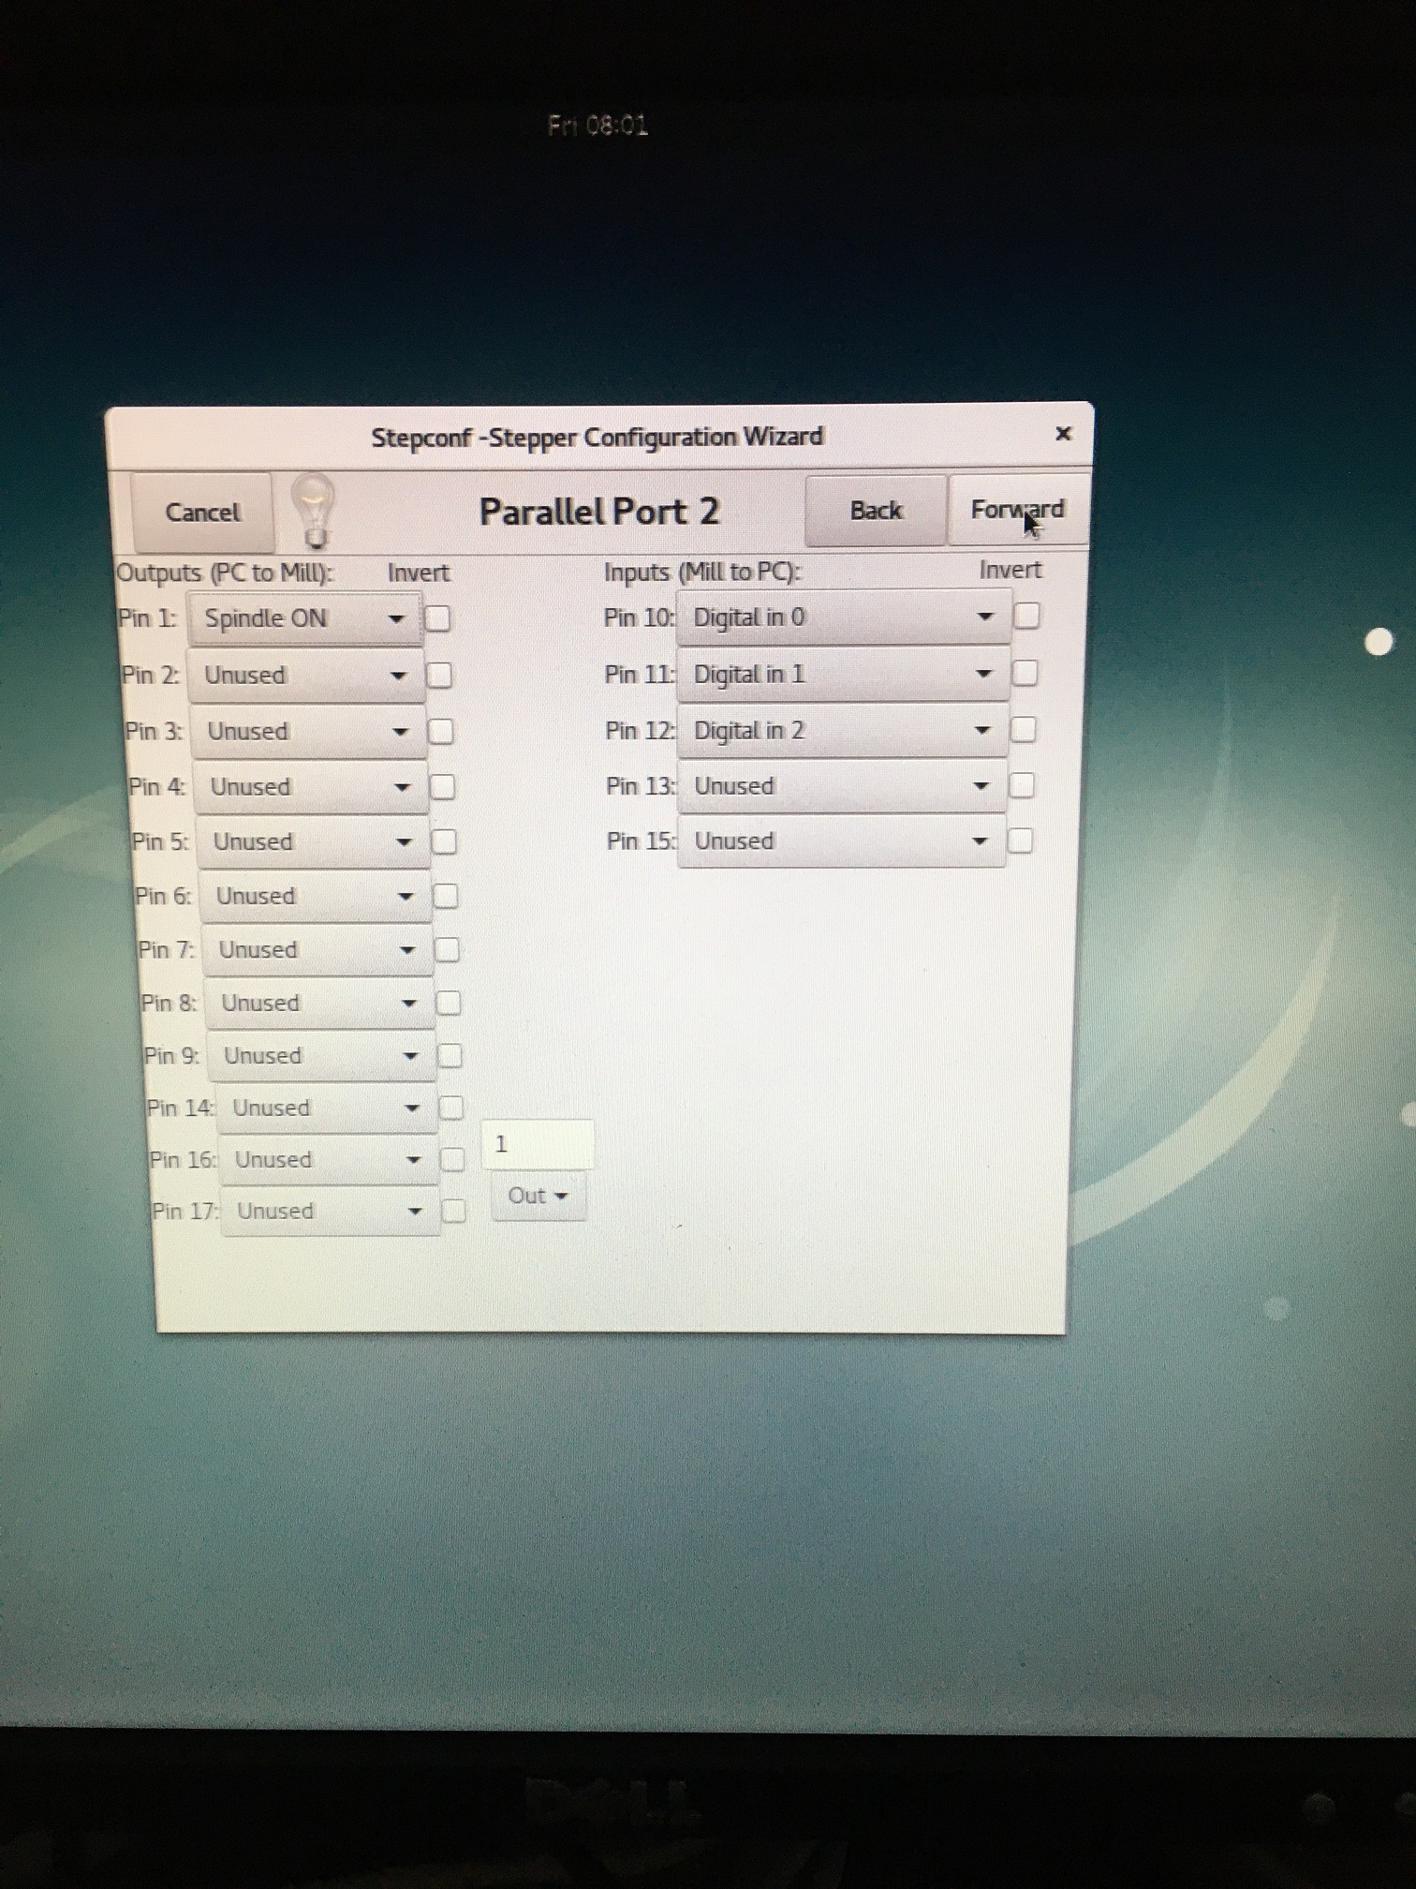Image resolution: width=1416 pixels, height=1889 pixels.
Task: Click the lightbulb help icon
Action: pyautogui.click(x=314, y=512)
